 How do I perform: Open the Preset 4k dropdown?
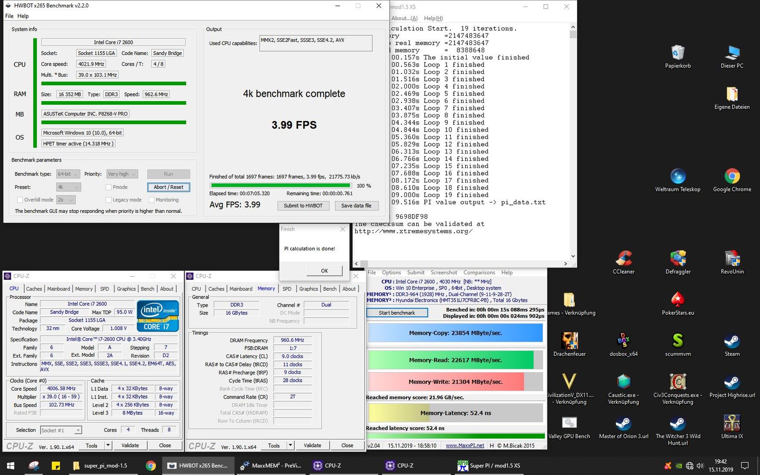point(69,187)
